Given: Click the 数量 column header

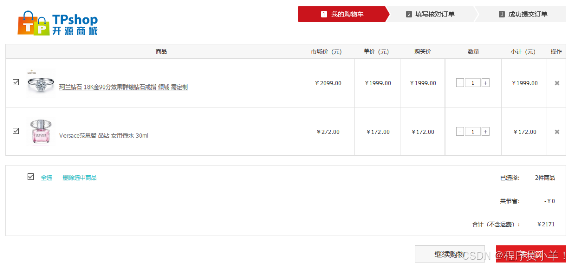Looking at the screenshot, I should point(473,52).
